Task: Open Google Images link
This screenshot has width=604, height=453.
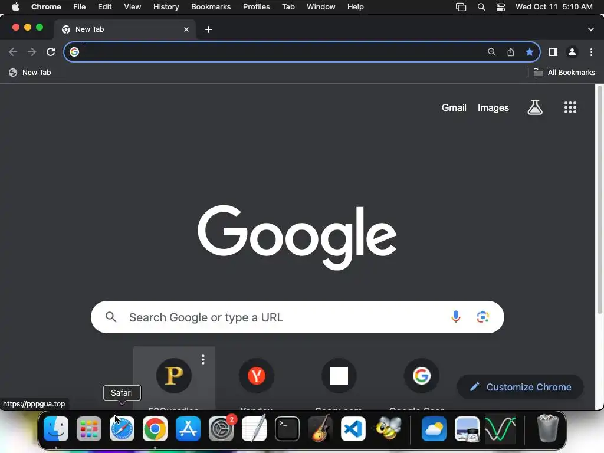Action: [x=493, y=107]
